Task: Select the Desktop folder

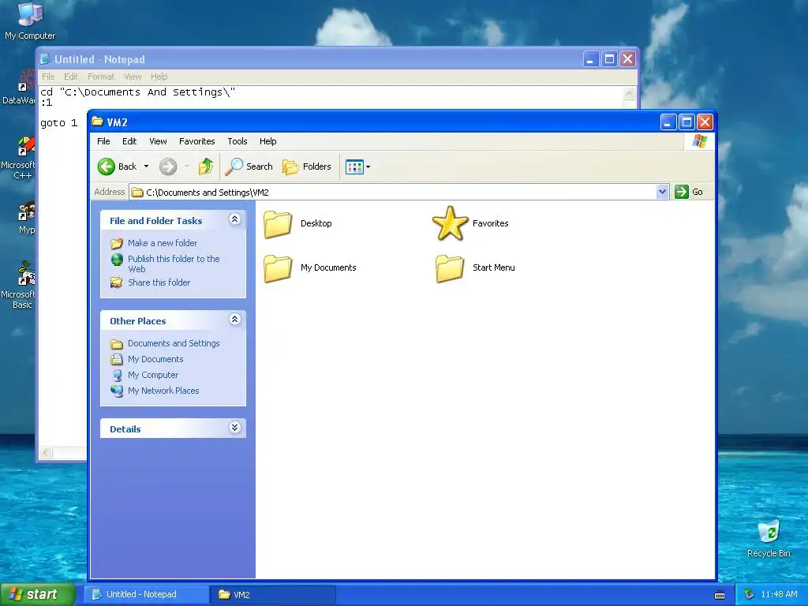Action: pyautogui.click(x=297, y=223)
